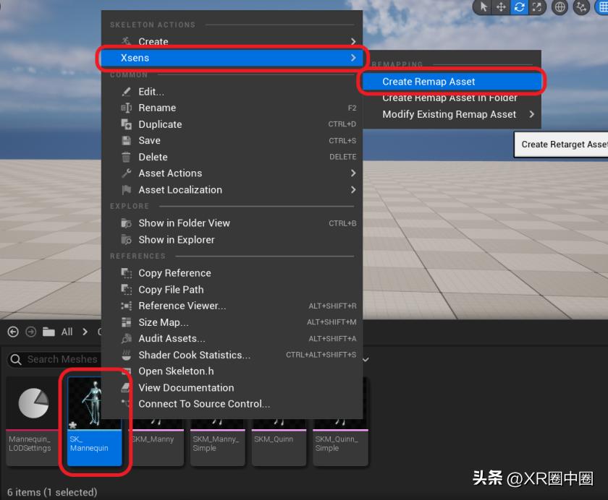Click the Search Meshes field
This screenshot has height=500, width=608.
tap(54, 360)
